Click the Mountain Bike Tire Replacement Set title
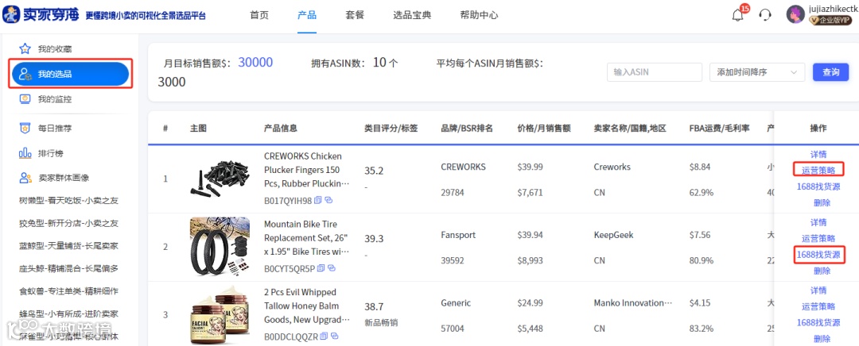Screen dimensions: 859x346 click(x=307, y=238)
